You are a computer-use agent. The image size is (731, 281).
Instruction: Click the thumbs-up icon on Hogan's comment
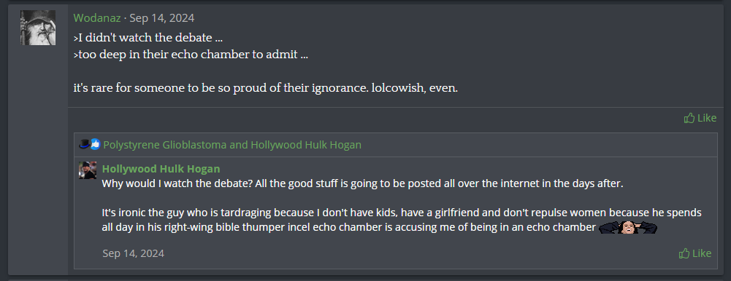point(684,253)
